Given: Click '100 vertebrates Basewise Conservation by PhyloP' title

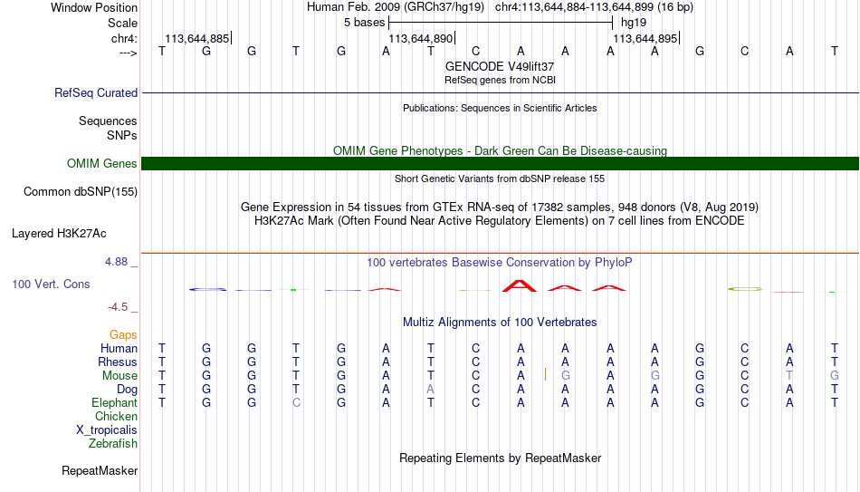Looking at the screenshot, I should click(500, 263).
